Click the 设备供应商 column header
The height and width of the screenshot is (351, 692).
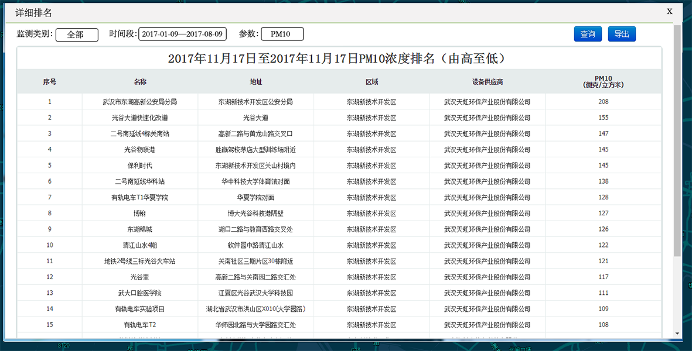coord(487,82)
